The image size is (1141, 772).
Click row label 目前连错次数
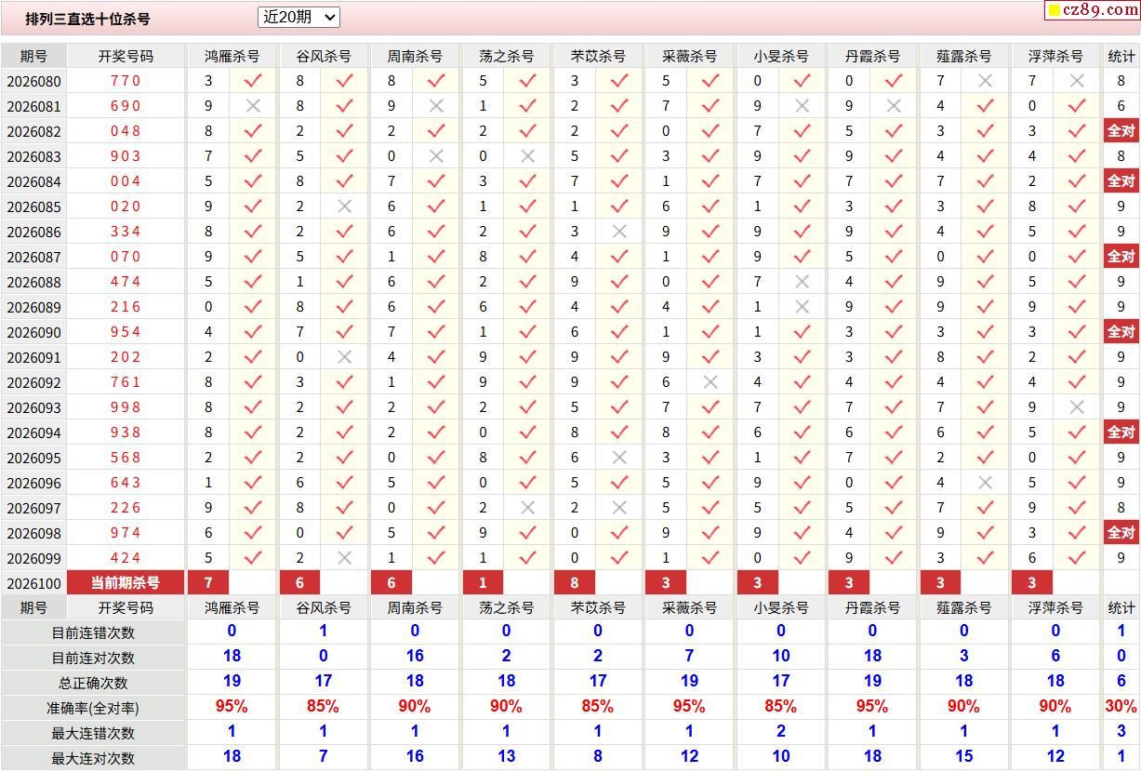[x=93, y=632]
